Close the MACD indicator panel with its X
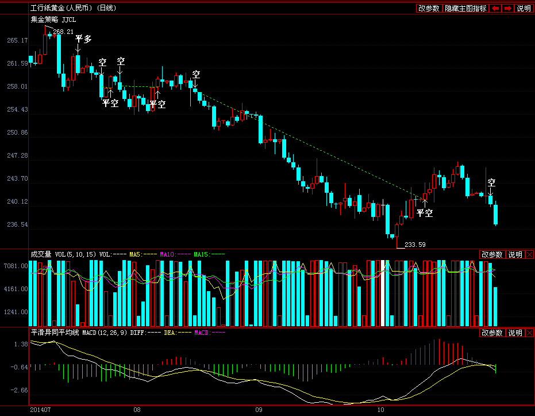The image size is (535, 416). pos(529,333)
